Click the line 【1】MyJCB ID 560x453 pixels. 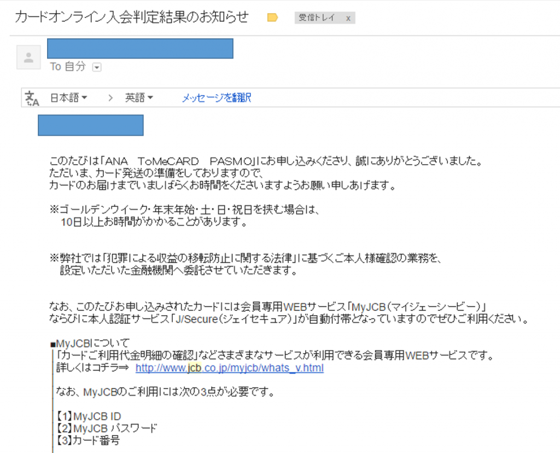point(89,416)
